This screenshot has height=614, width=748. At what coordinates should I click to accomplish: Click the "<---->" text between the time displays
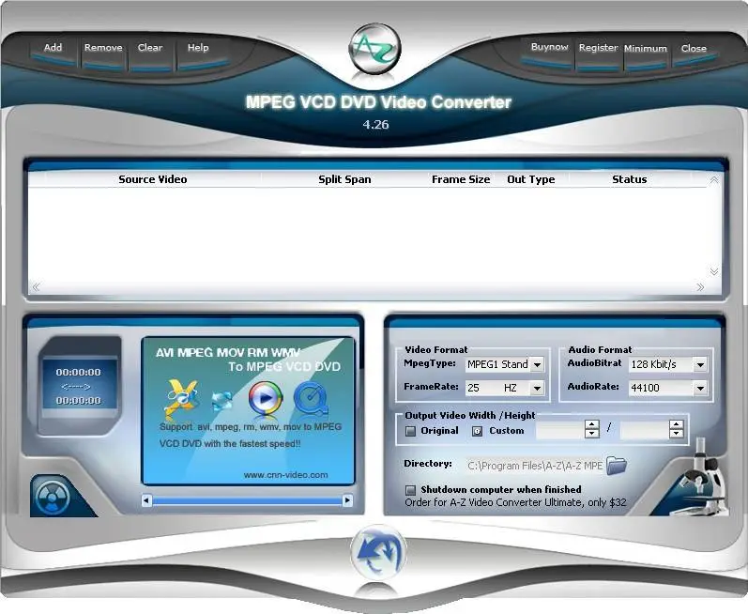[76, 387]
